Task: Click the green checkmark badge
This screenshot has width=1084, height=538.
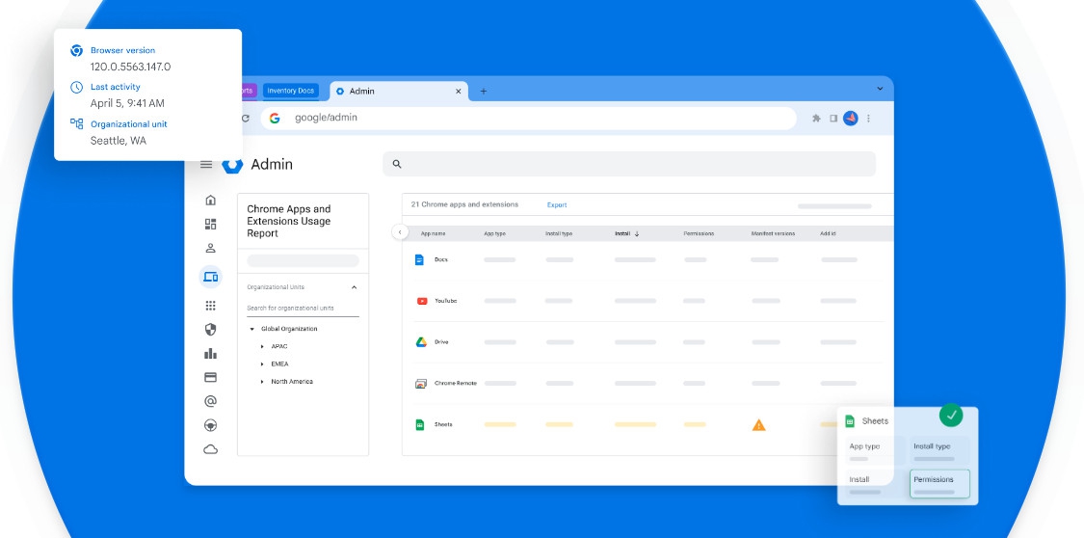Action: coord(951,415)
